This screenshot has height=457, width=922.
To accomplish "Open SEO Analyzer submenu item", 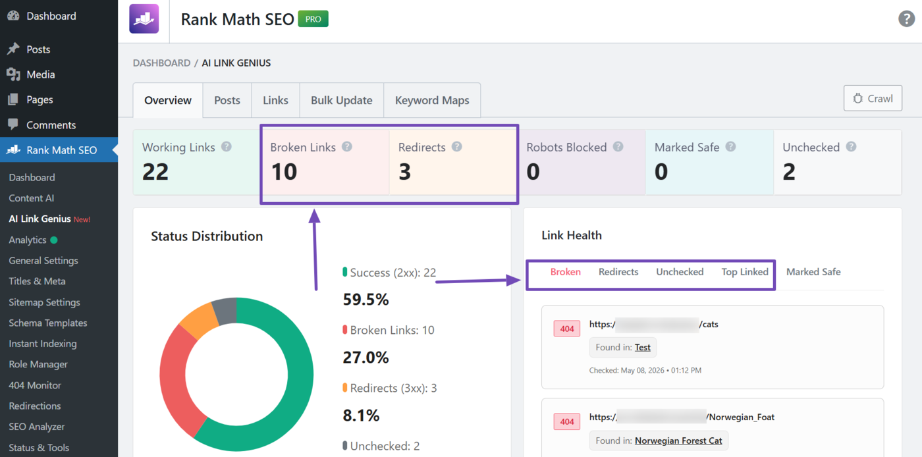I will point(37,427).
